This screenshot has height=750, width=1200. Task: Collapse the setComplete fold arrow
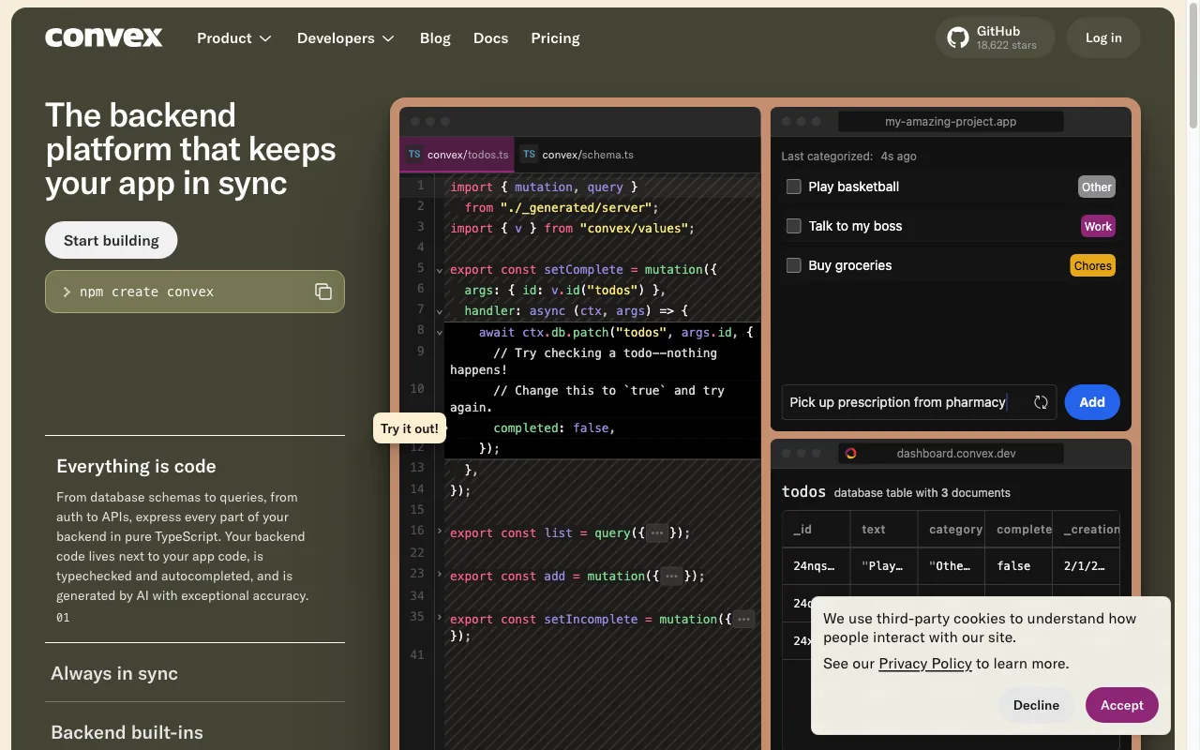pos(439,270)
